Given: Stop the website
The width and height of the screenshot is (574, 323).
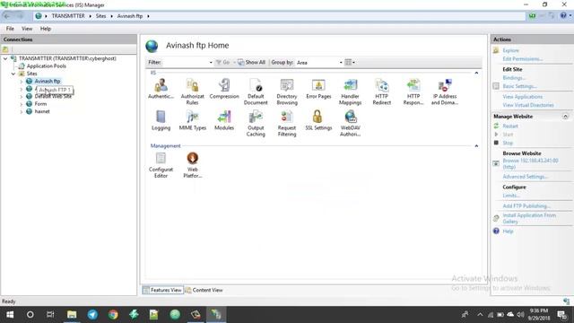Looking at the screenshot, I should tap(508, 143).
